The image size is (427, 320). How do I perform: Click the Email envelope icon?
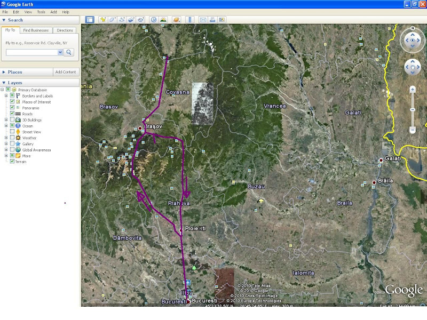pyautogui.click(x=203, y=20)
